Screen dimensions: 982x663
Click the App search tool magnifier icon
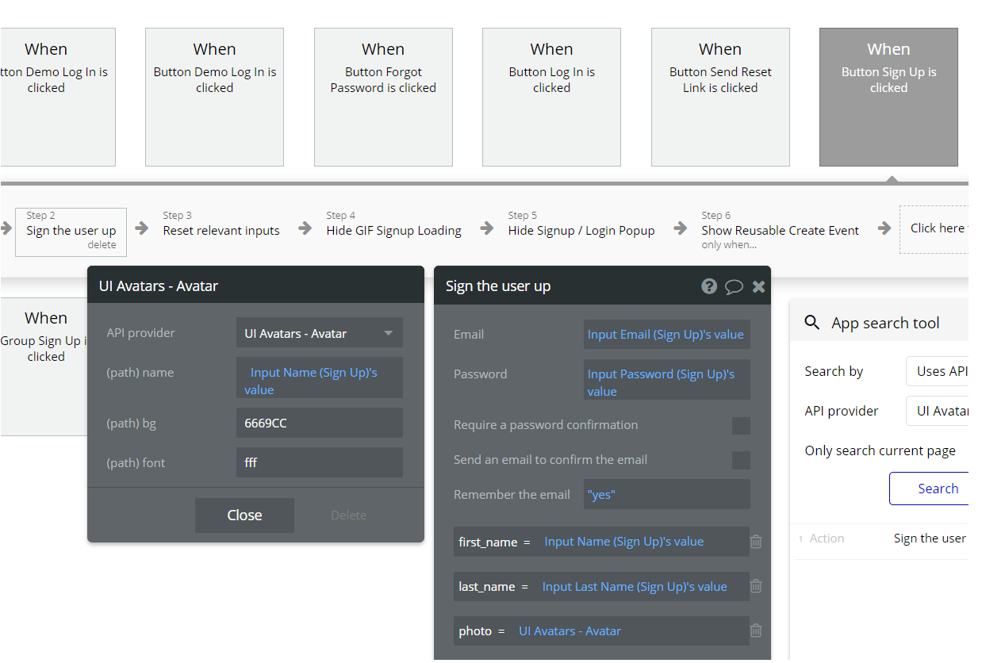811,323
